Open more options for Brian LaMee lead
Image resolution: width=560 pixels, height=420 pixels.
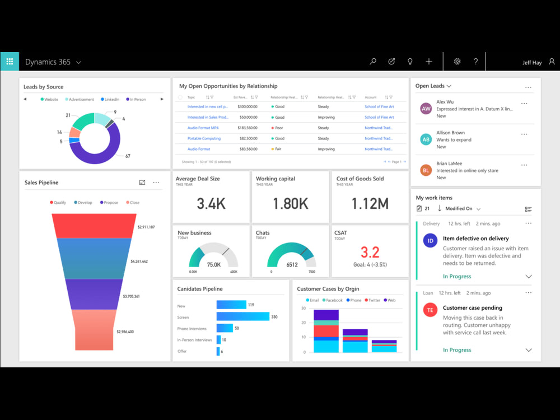coord(524,165)
